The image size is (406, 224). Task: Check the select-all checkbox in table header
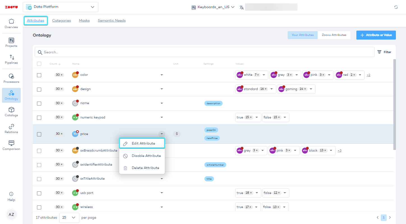(x=39, y=64)
